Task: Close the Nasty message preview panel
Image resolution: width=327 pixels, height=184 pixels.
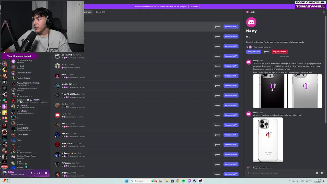Action: (324, 12)
